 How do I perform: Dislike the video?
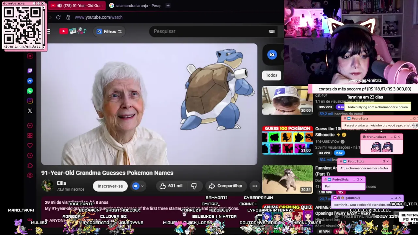coord(194,186)
